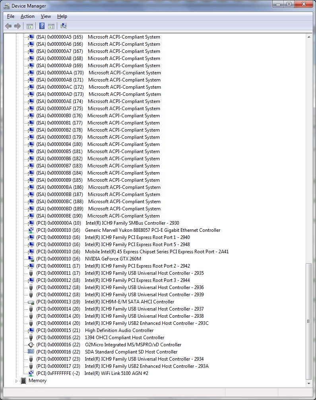Click the Memory chip icon
This screenshot has height=400, width=316.
tap(23, 381)
